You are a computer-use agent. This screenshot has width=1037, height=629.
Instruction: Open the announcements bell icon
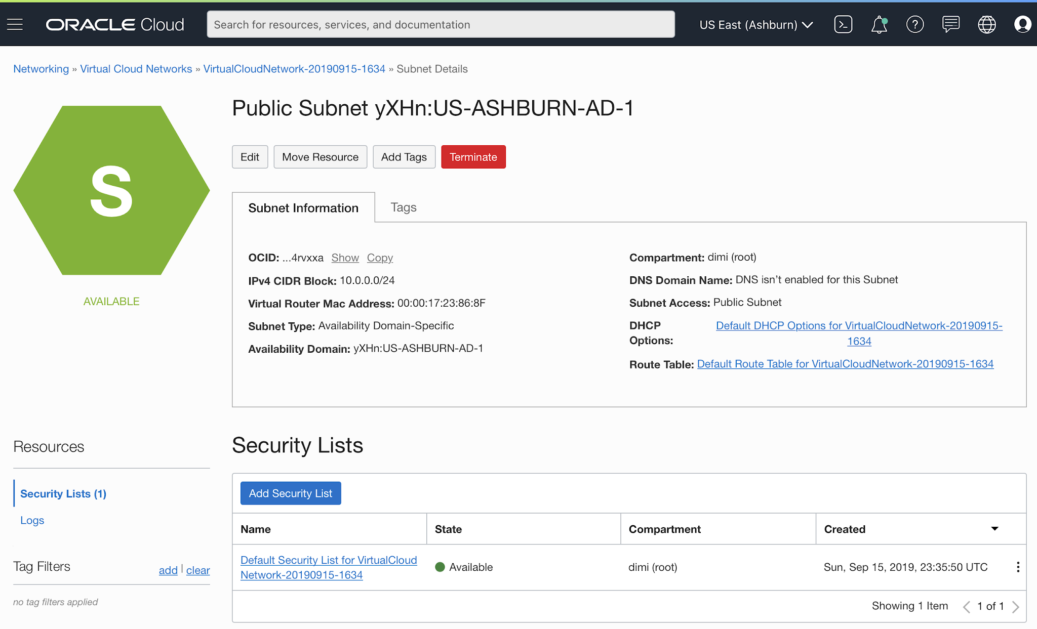point(879,24)
